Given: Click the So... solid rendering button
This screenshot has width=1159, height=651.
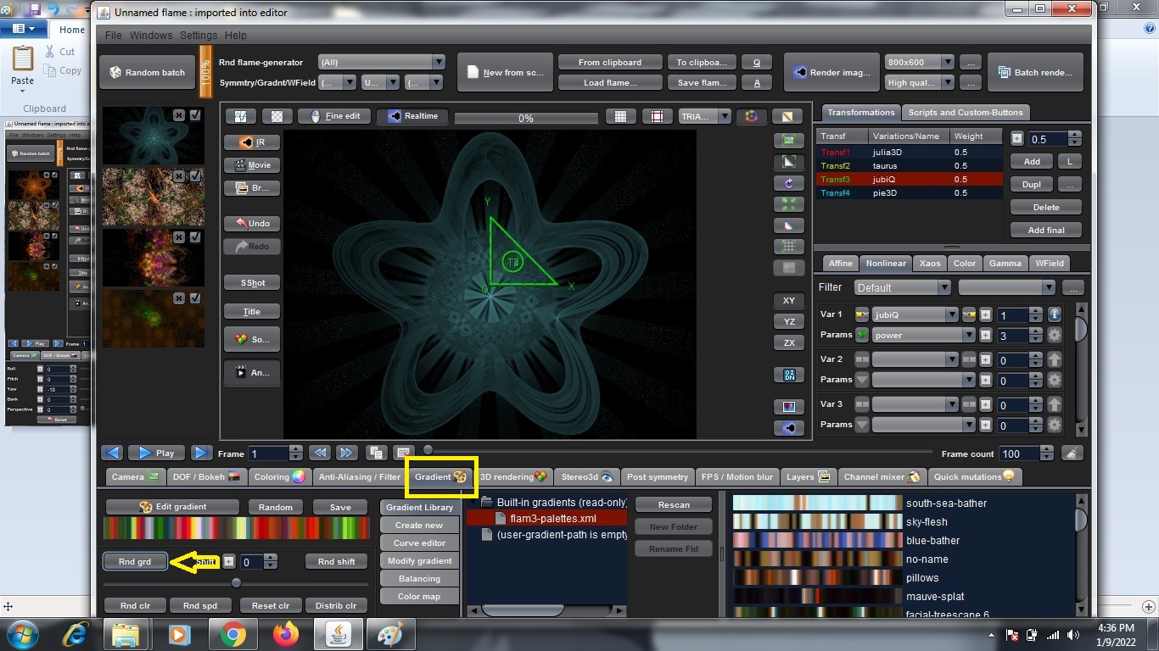Looking at the screenshot, I should (252, 339).
